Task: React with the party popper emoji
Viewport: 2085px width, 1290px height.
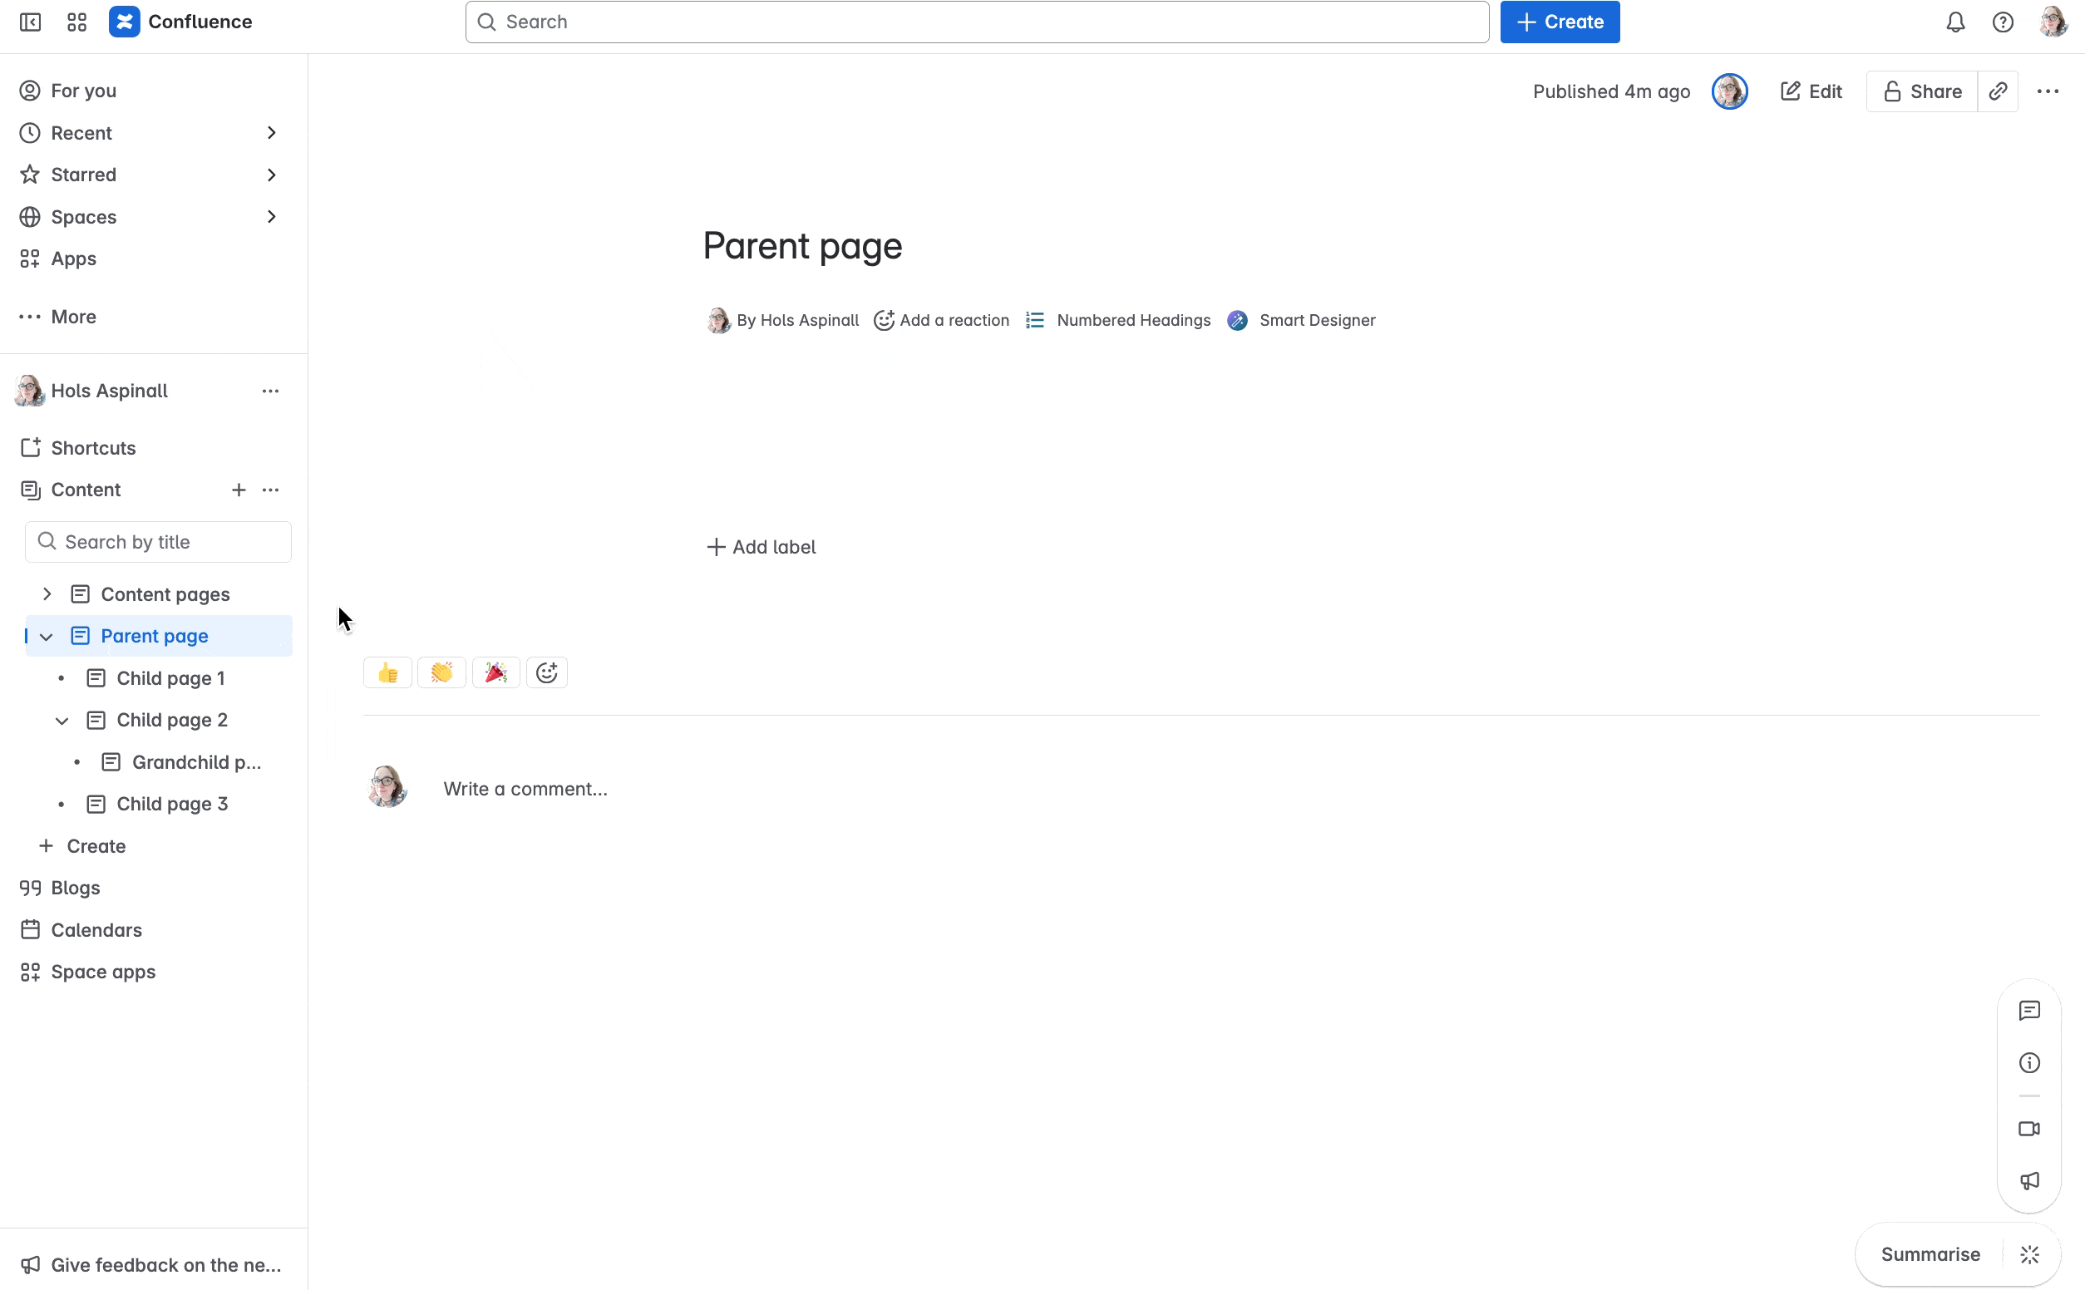Action: click(495, 673)
